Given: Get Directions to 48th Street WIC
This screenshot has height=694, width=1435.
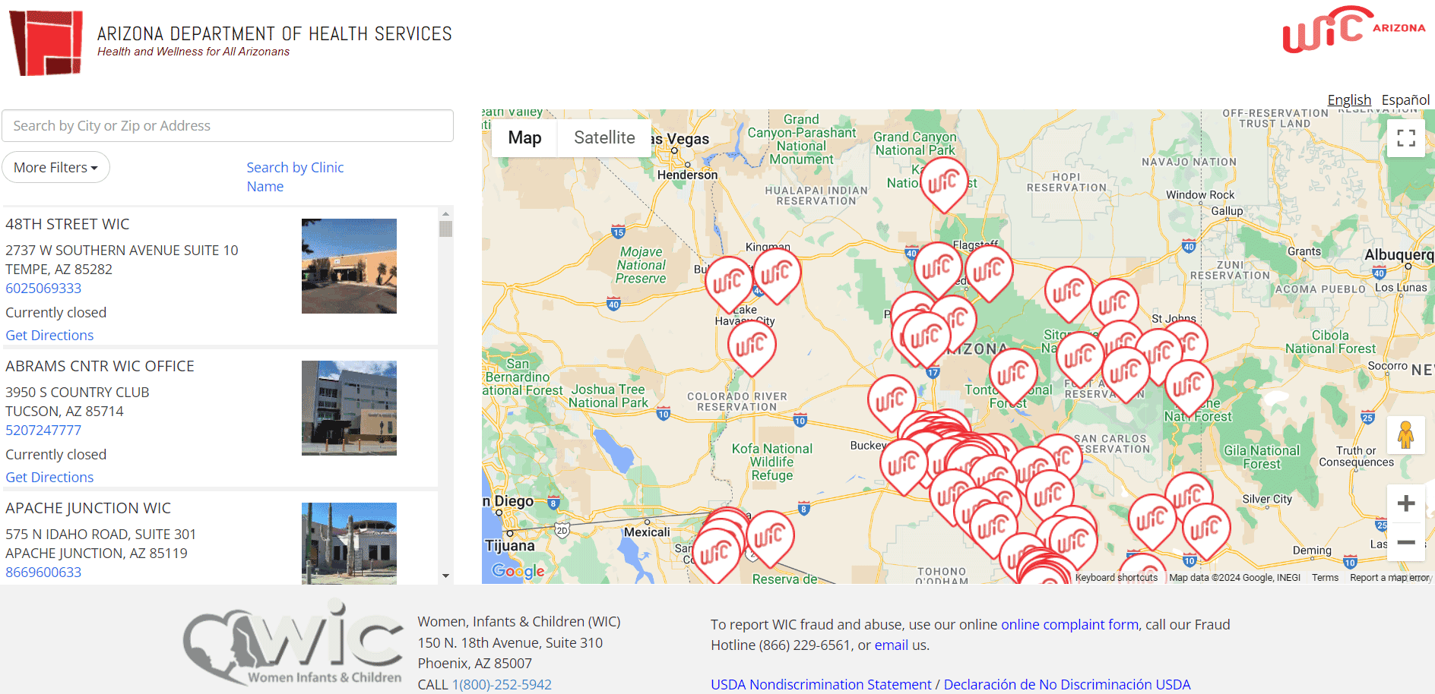Looking at the screenshot, I should tap(49, 336).
